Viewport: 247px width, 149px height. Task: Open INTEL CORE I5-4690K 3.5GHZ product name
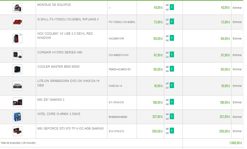pos(59,114)
